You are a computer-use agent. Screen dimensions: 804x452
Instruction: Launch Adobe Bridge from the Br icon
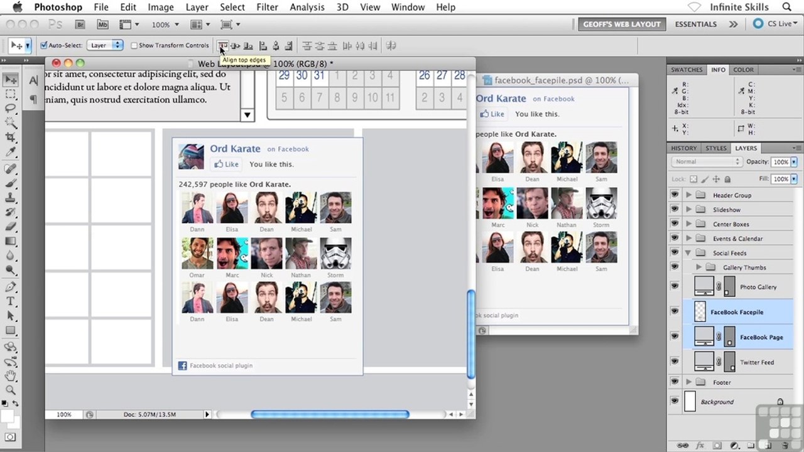[80, 24]
